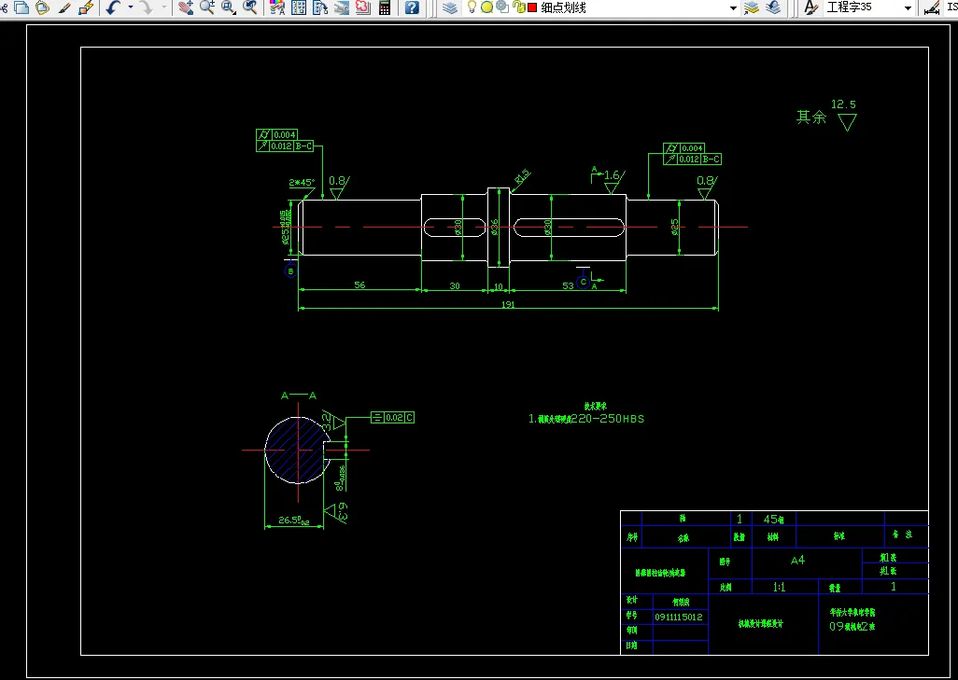Open the DesignCenter icon
958x680 pixels.
coord(299,7)
